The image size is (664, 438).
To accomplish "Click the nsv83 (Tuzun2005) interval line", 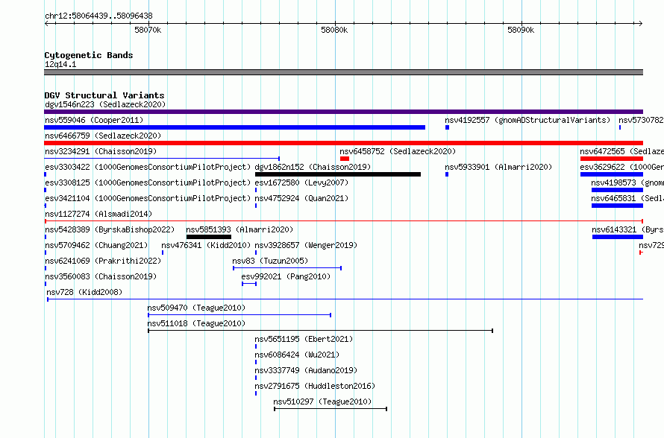I will (x=287, y=268).
